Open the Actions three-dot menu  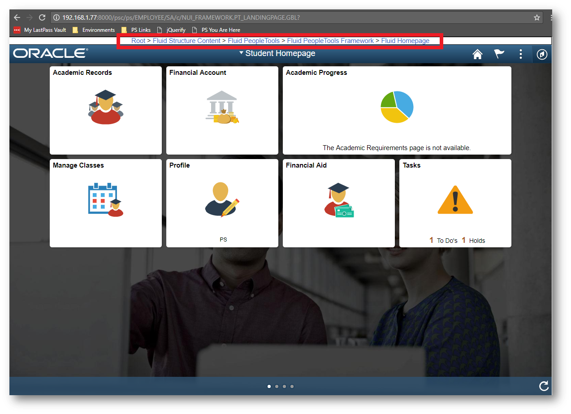click(x=520, y=54)
